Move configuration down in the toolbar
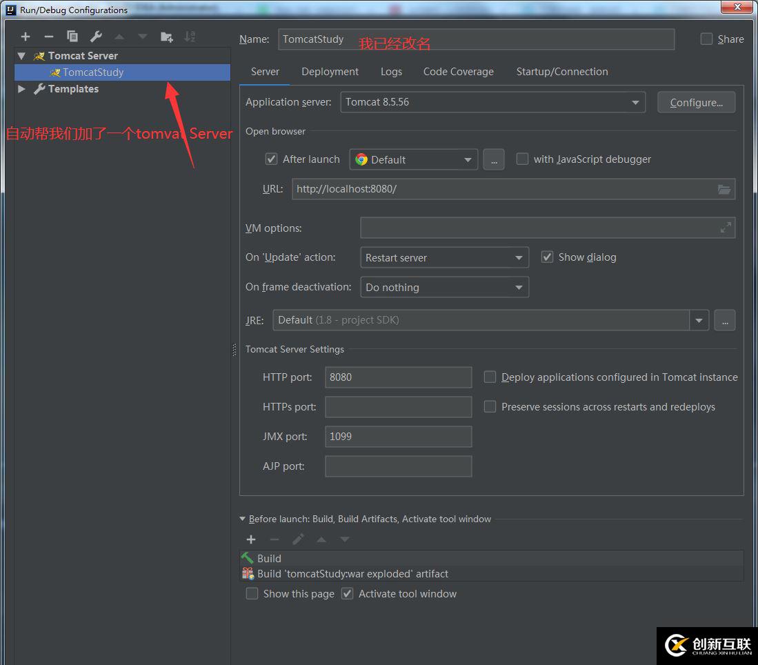758x665 pixels. pyautogui.click(x=143, y=37)
